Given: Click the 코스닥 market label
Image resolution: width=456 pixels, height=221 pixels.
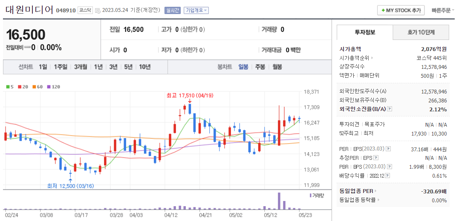Looking at the screenshot, I should 85,11.
